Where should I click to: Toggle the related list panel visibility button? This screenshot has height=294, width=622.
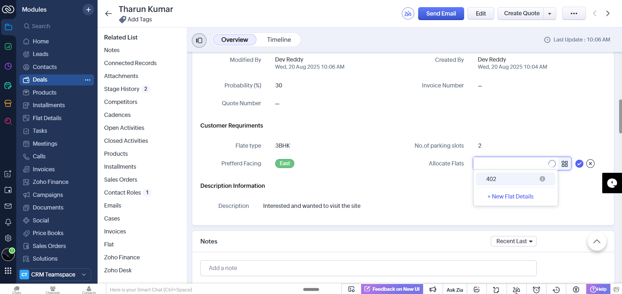(x=199, y=40)
